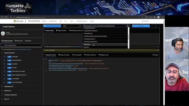Collapse the JSON response root bracket

pyautogui.click(x=45, y=59)
